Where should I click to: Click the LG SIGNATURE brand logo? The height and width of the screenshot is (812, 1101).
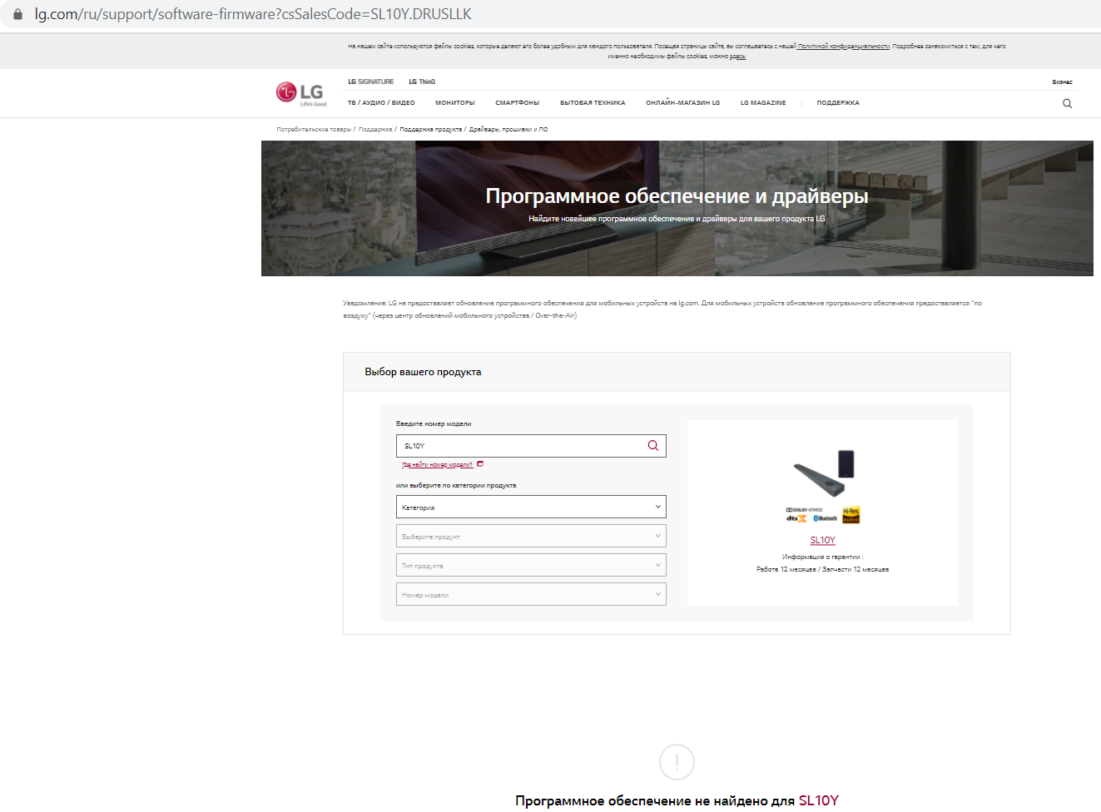[x=370, y=82]
